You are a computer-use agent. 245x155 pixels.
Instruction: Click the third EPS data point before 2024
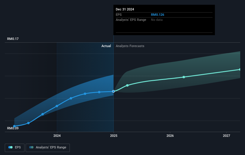43,114
